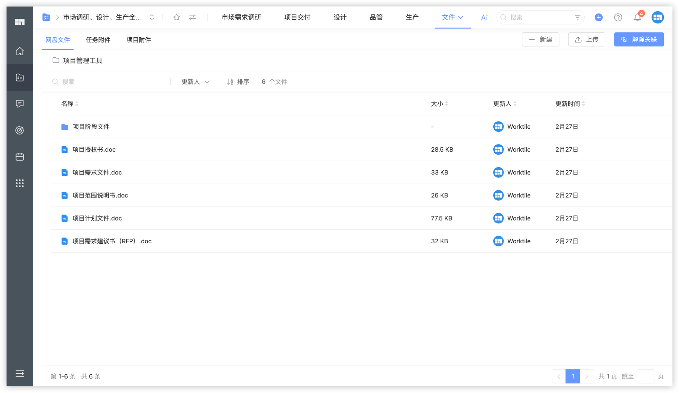Open the goals target icon in sidebar
Screen dimensions: 679x393
[x=20, y=130]
